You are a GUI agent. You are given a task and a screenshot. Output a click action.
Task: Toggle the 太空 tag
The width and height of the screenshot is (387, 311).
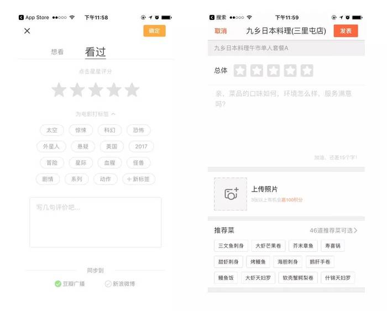pos(52,130)
